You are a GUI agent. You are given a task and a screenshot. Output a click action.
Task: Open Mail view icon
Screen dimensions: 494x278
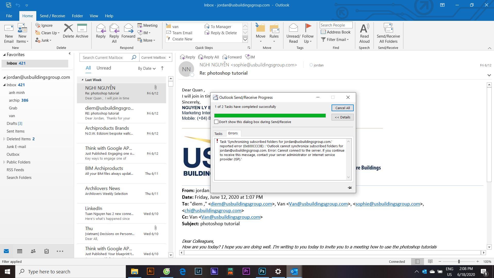click(x=6, y=251)
